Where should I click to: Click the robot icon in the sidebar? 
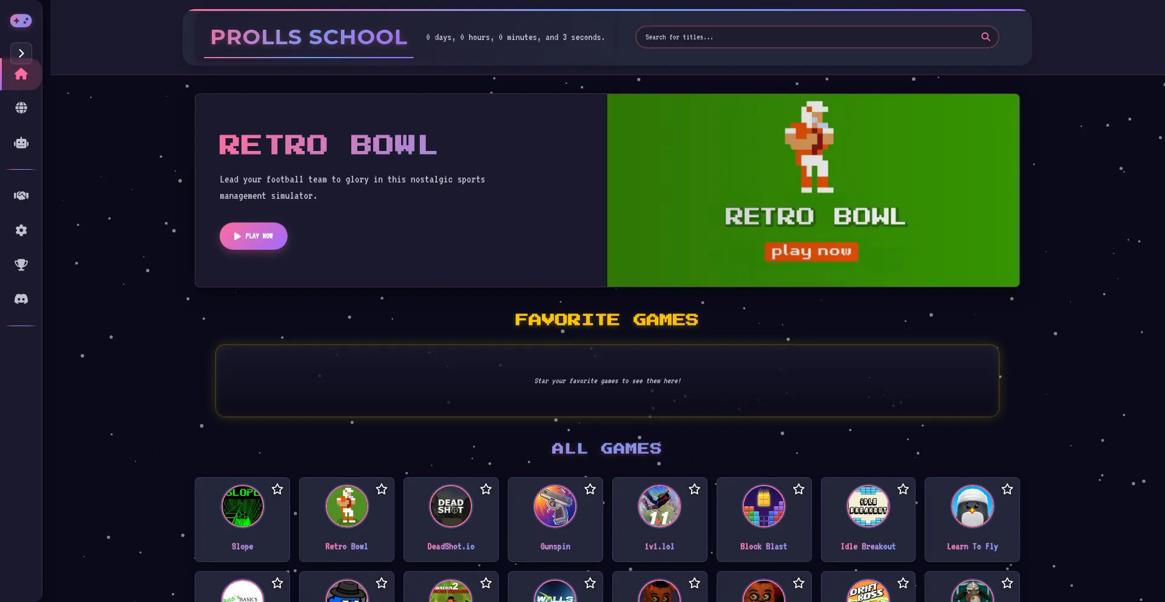coord(21,143)
